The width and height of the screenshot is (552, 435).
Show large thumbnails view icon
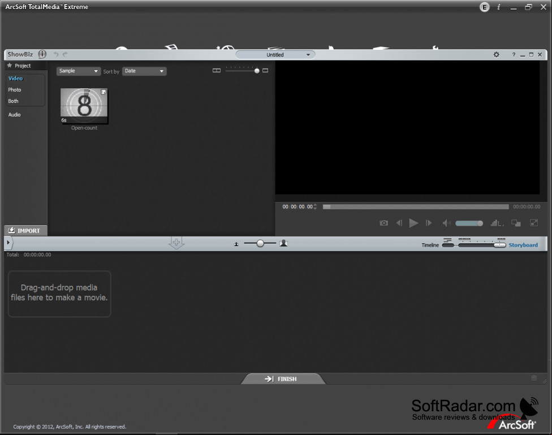265,71
